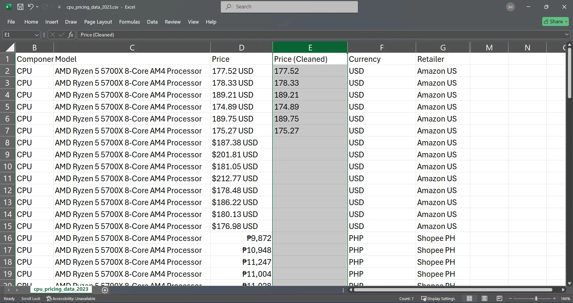
Task: Click the JM account avatar
Action: click(x=510, y=7)
